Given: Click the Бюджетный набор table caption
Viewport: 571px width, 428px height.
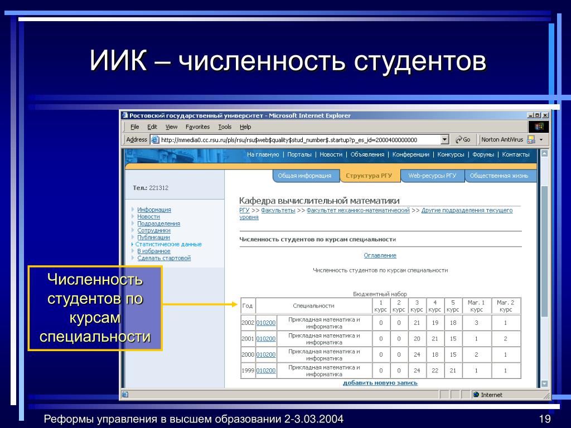Looking at the screenshot, I should (x=380, y=294).
